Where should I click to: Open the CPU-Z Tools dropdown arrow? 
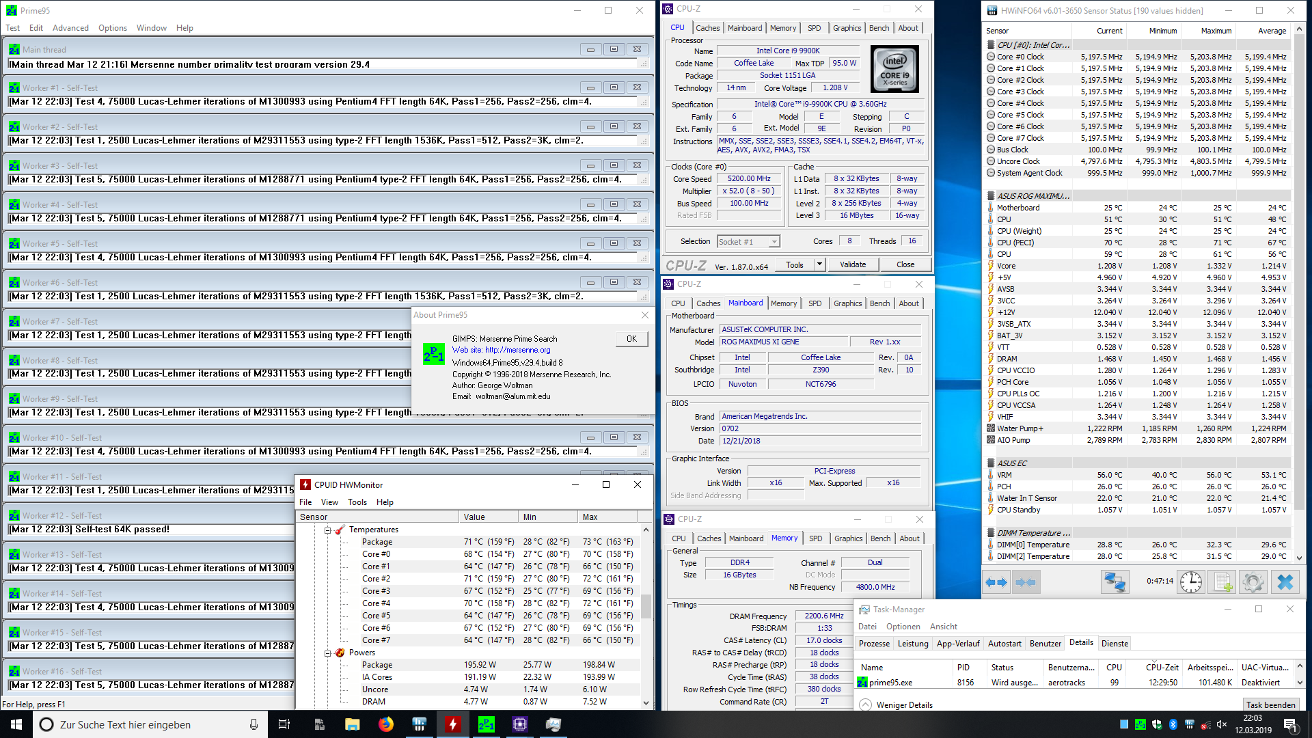(x=819, y=264)
